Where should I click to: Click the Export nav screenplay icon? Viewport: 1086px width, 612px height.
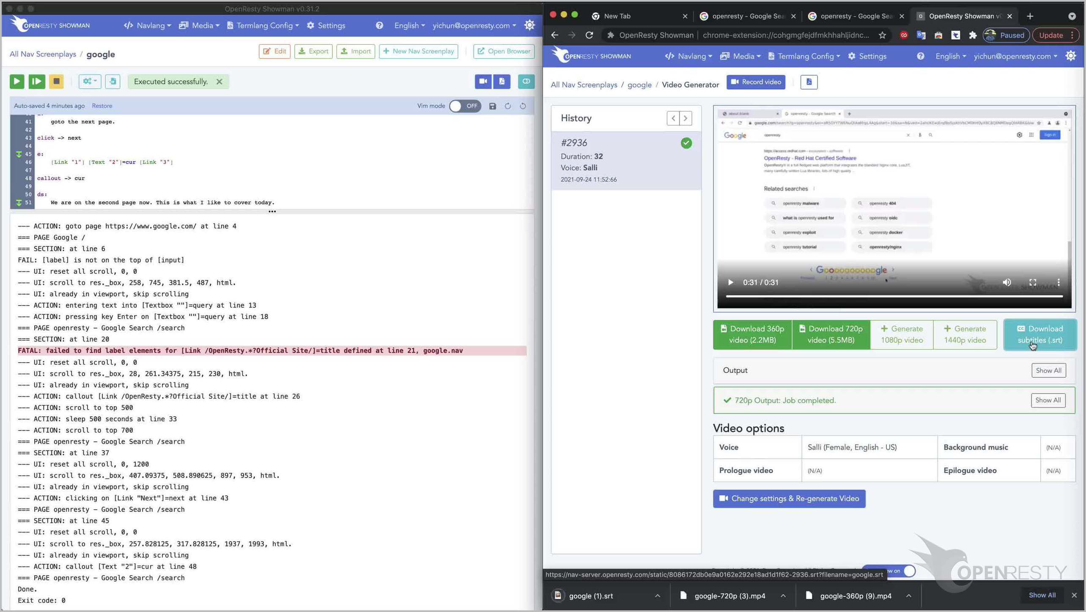[313, 52]
